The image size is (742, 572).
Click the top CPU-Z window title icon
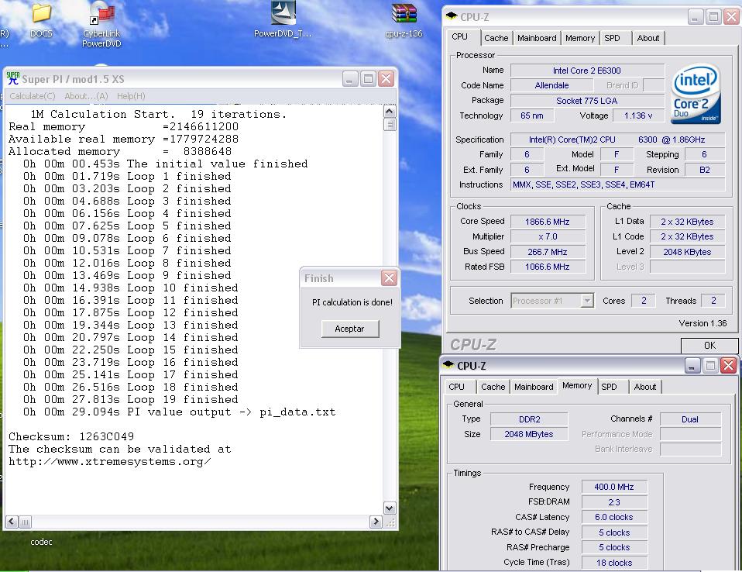[452, 16]
